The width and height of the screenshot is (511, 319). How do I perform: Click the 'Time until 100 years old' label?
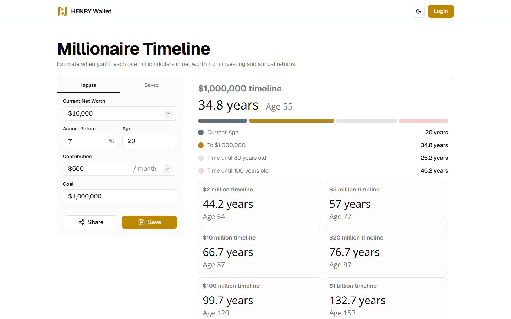[238, 171]
